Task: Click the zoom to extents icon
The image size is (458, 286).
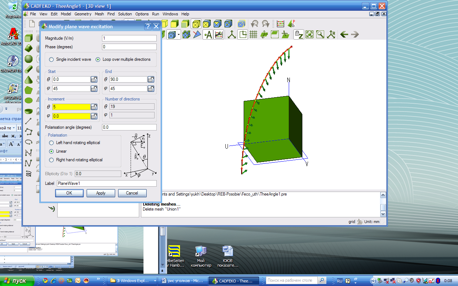Action: (x=310, y=35)
